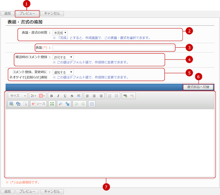Viewport: 220px width, 195px height.
Task: Center align the text
Action: tap(94, 96)
